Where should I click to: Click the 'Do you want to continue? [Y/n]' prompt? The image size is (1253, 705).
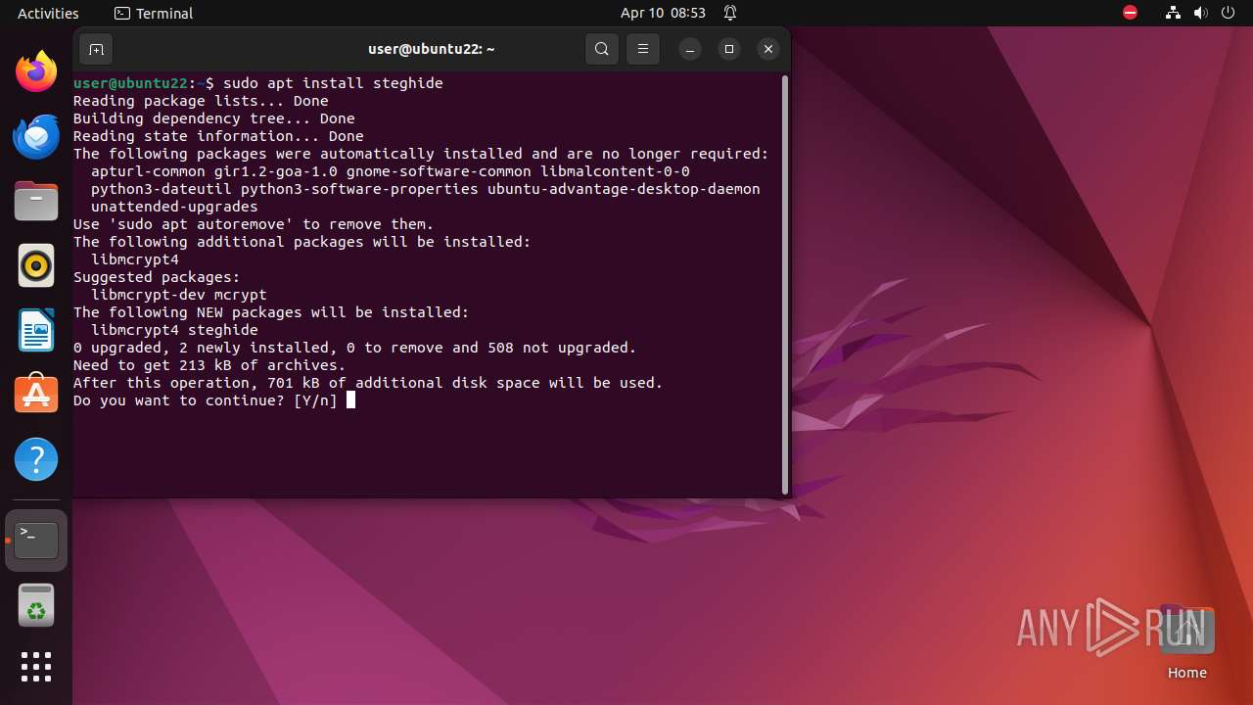(206, 400)
